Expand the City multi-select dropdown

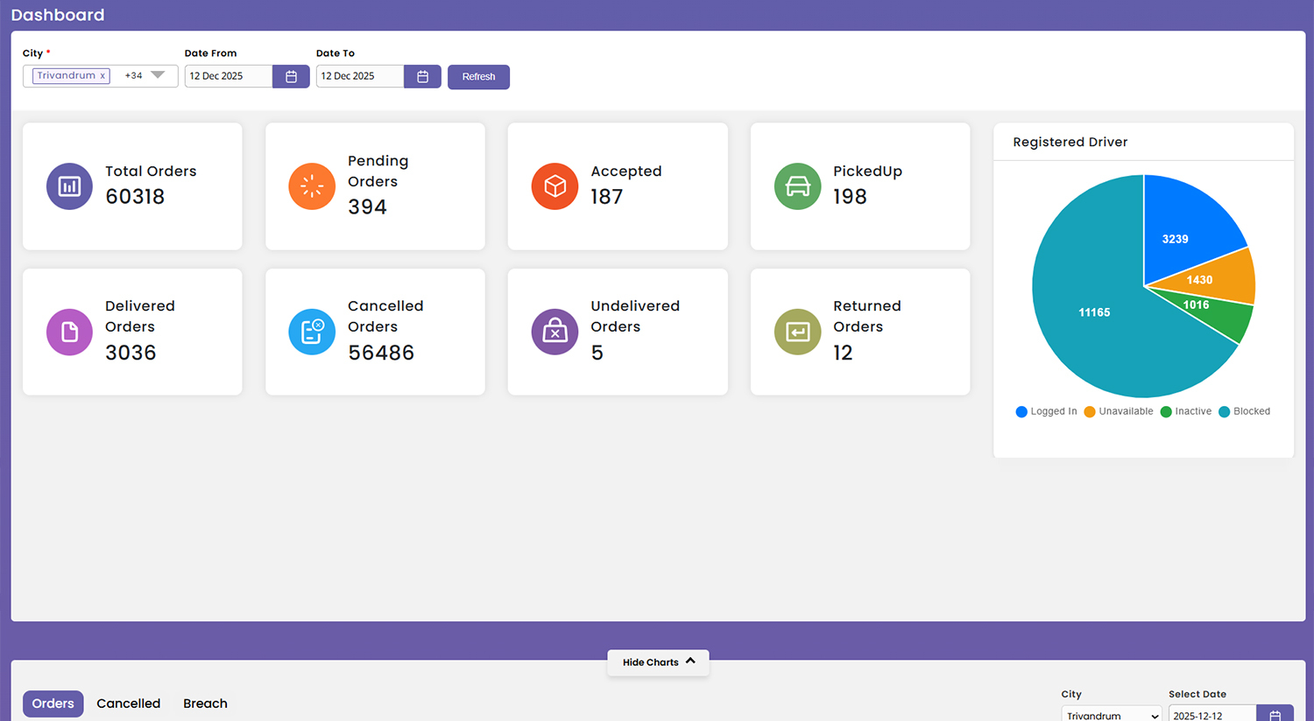pyautogui.click(x=156, y=76)
